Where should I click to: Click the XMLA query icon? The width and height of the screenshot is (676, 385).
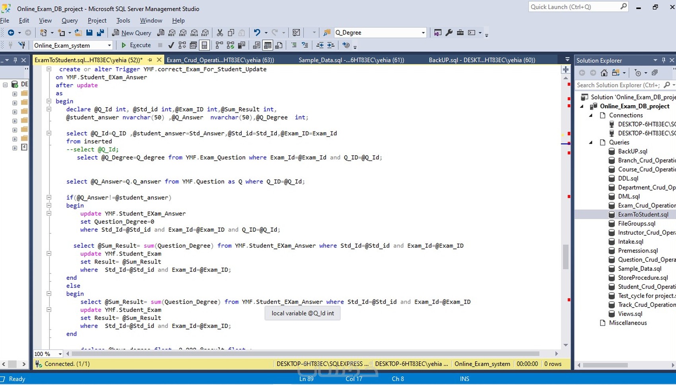click(x=194, y=33)
